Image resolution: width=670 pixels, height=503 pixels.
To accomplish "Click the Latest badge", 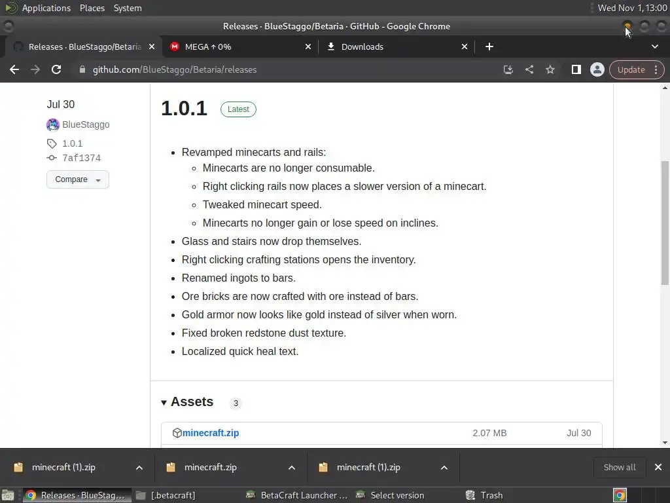I will click(x=238, y=109).
